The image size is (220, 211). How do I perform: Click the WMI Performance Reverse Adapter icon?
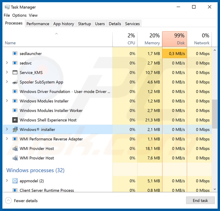[x=15, y=139]
